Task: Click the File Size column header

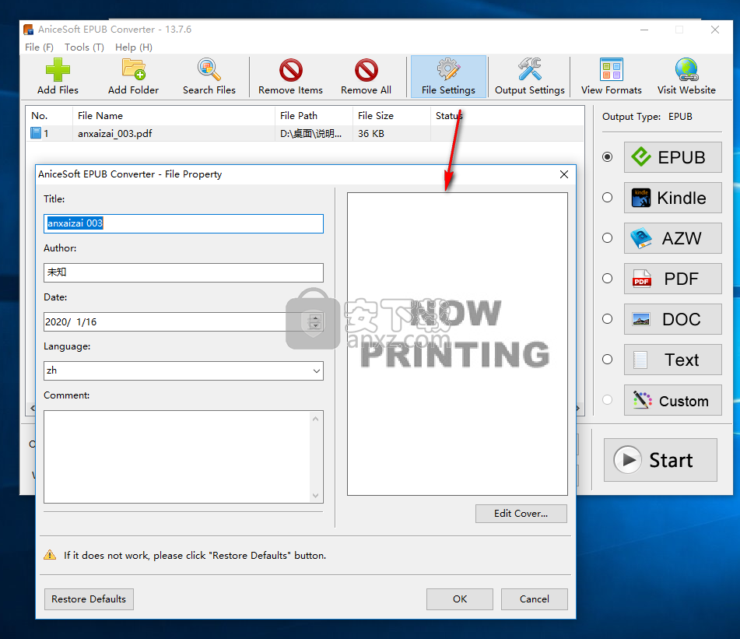Action: click(391, 116)
